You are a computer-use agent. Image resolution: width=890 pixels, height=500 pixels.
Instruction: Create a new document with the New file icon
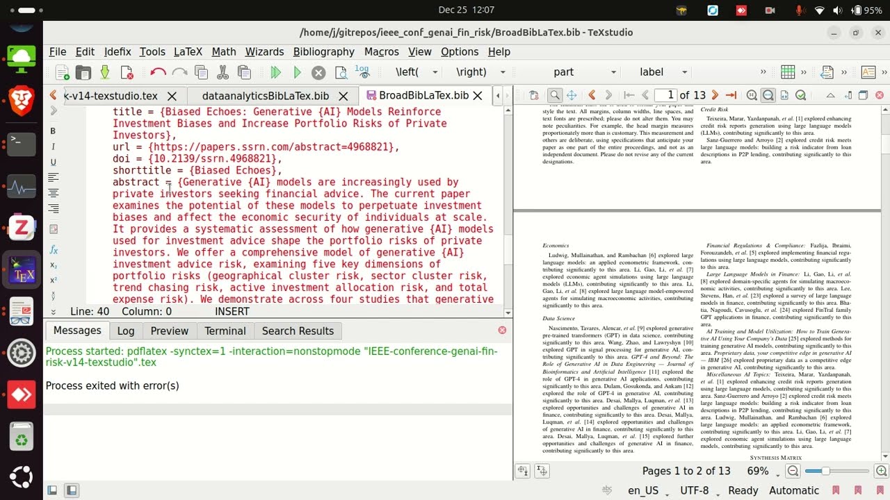[62, 72]
